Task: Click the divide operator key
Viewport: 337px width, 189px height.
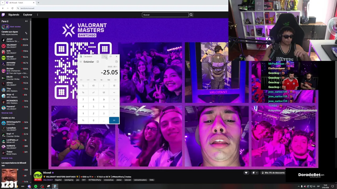Action: pos(114,92)
